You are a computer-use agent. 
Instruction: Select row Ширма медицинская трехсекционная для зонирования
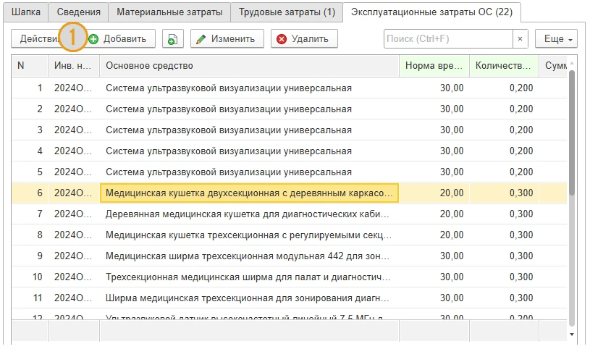[x=289, y=298]
